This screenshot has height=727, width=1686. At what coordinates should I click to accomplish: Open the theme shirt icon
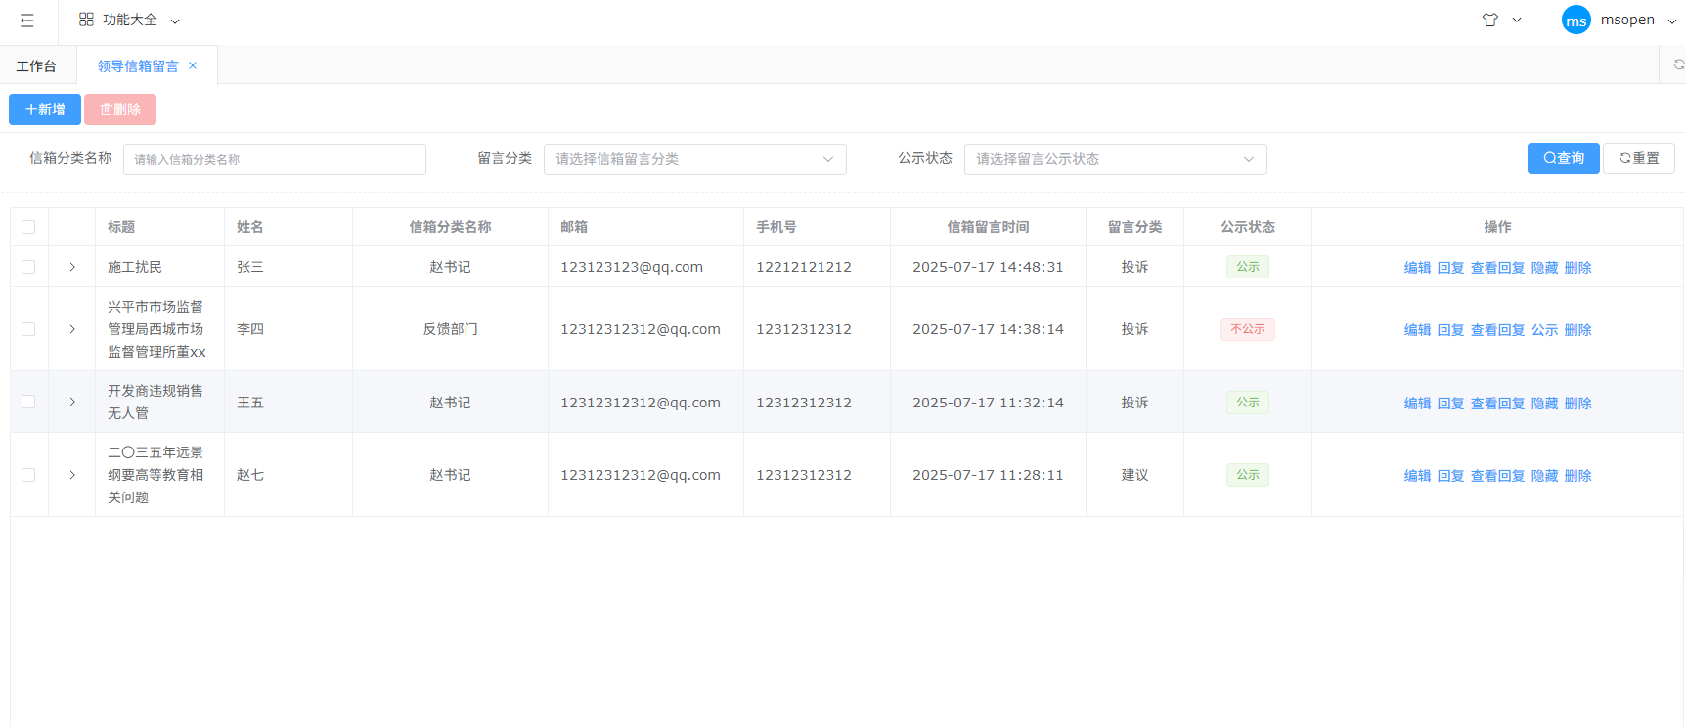click(1490, 20)
